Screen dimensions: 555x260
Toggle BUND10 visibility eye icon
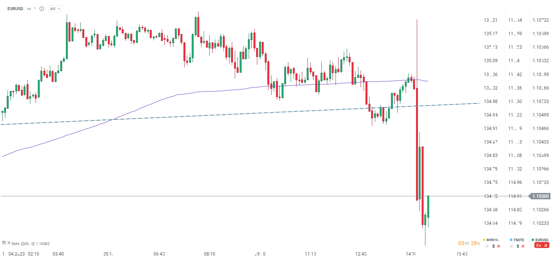click(x=487, y=246)
